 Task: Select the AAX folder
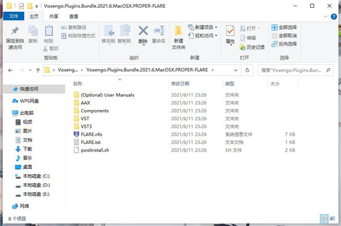pyautogui.click(x=82, y=103)
